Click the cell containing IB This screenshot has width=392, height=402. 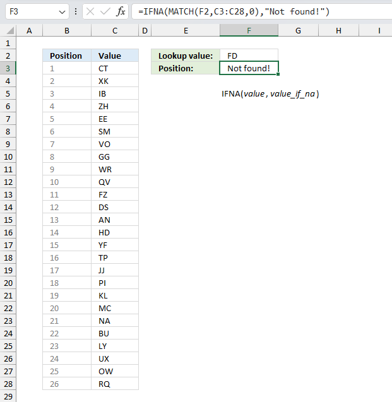click(x=115, y=93)
